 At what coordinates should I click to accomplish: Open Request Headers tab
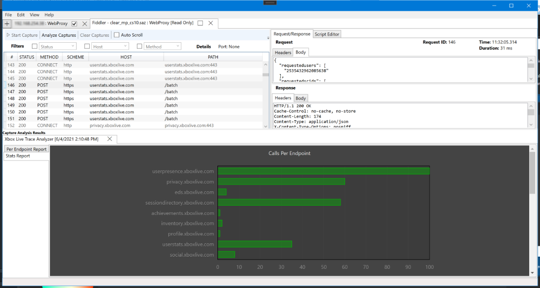point(283,52)
